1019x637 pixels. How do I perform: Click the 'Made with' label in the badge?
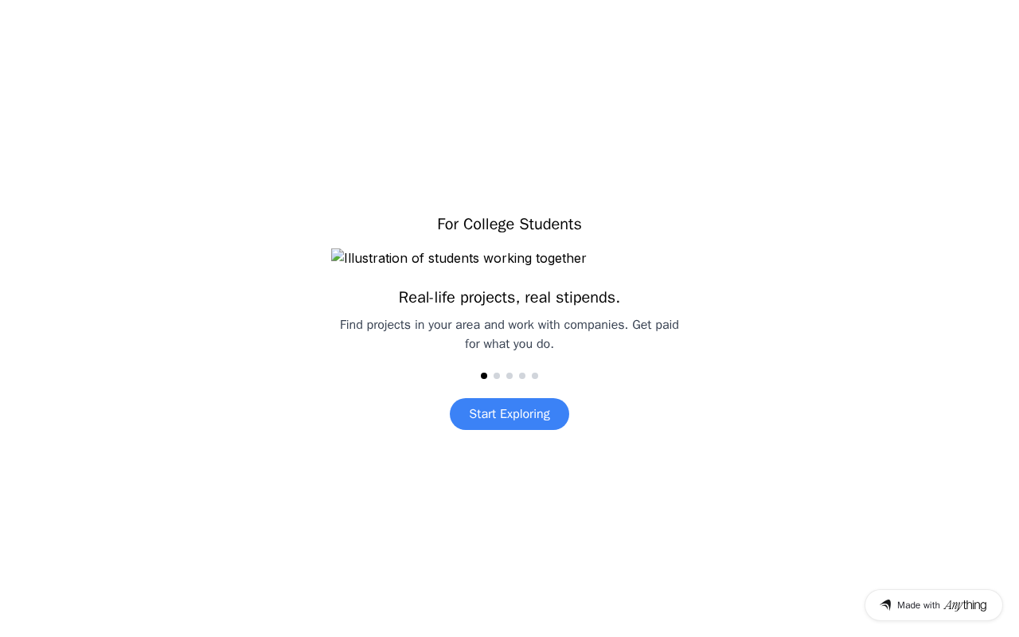[x=919, y=605]
